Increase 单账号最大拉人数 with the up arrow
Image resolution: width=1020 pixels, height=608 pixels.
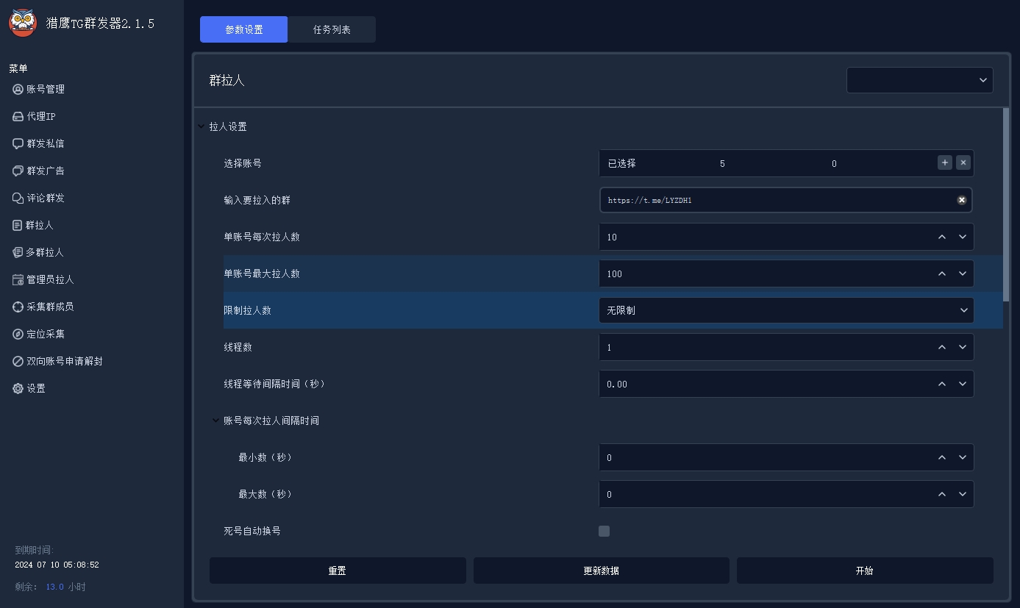tap(942, 273)
